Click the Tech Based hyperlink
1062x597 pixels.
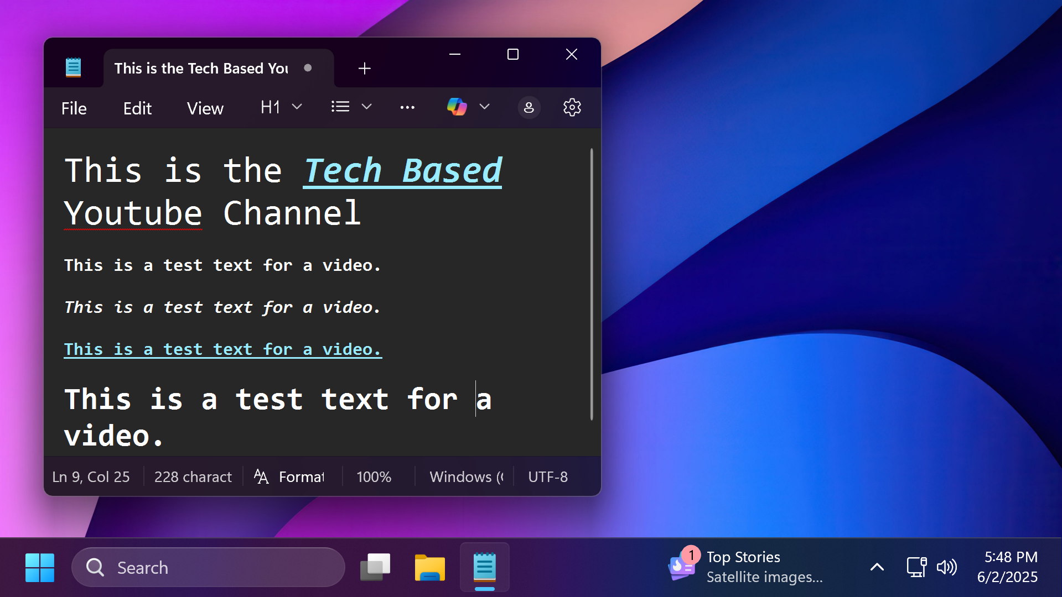coord(402,170)
